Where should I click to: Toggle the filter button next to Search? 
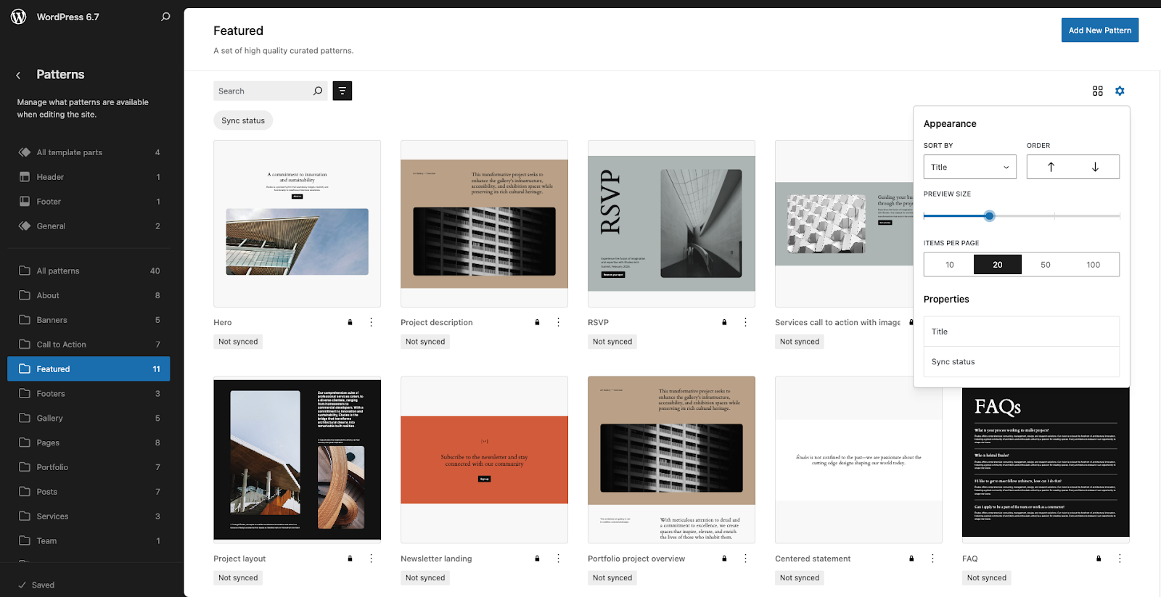[x=342, y=91]
